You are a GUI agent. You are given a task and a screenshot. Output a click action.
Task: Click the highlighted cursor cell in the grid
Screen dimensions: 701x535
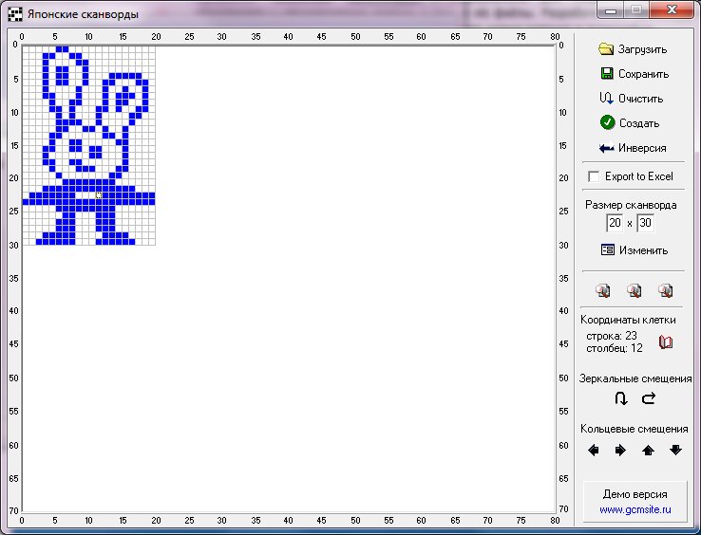[99, 195]
